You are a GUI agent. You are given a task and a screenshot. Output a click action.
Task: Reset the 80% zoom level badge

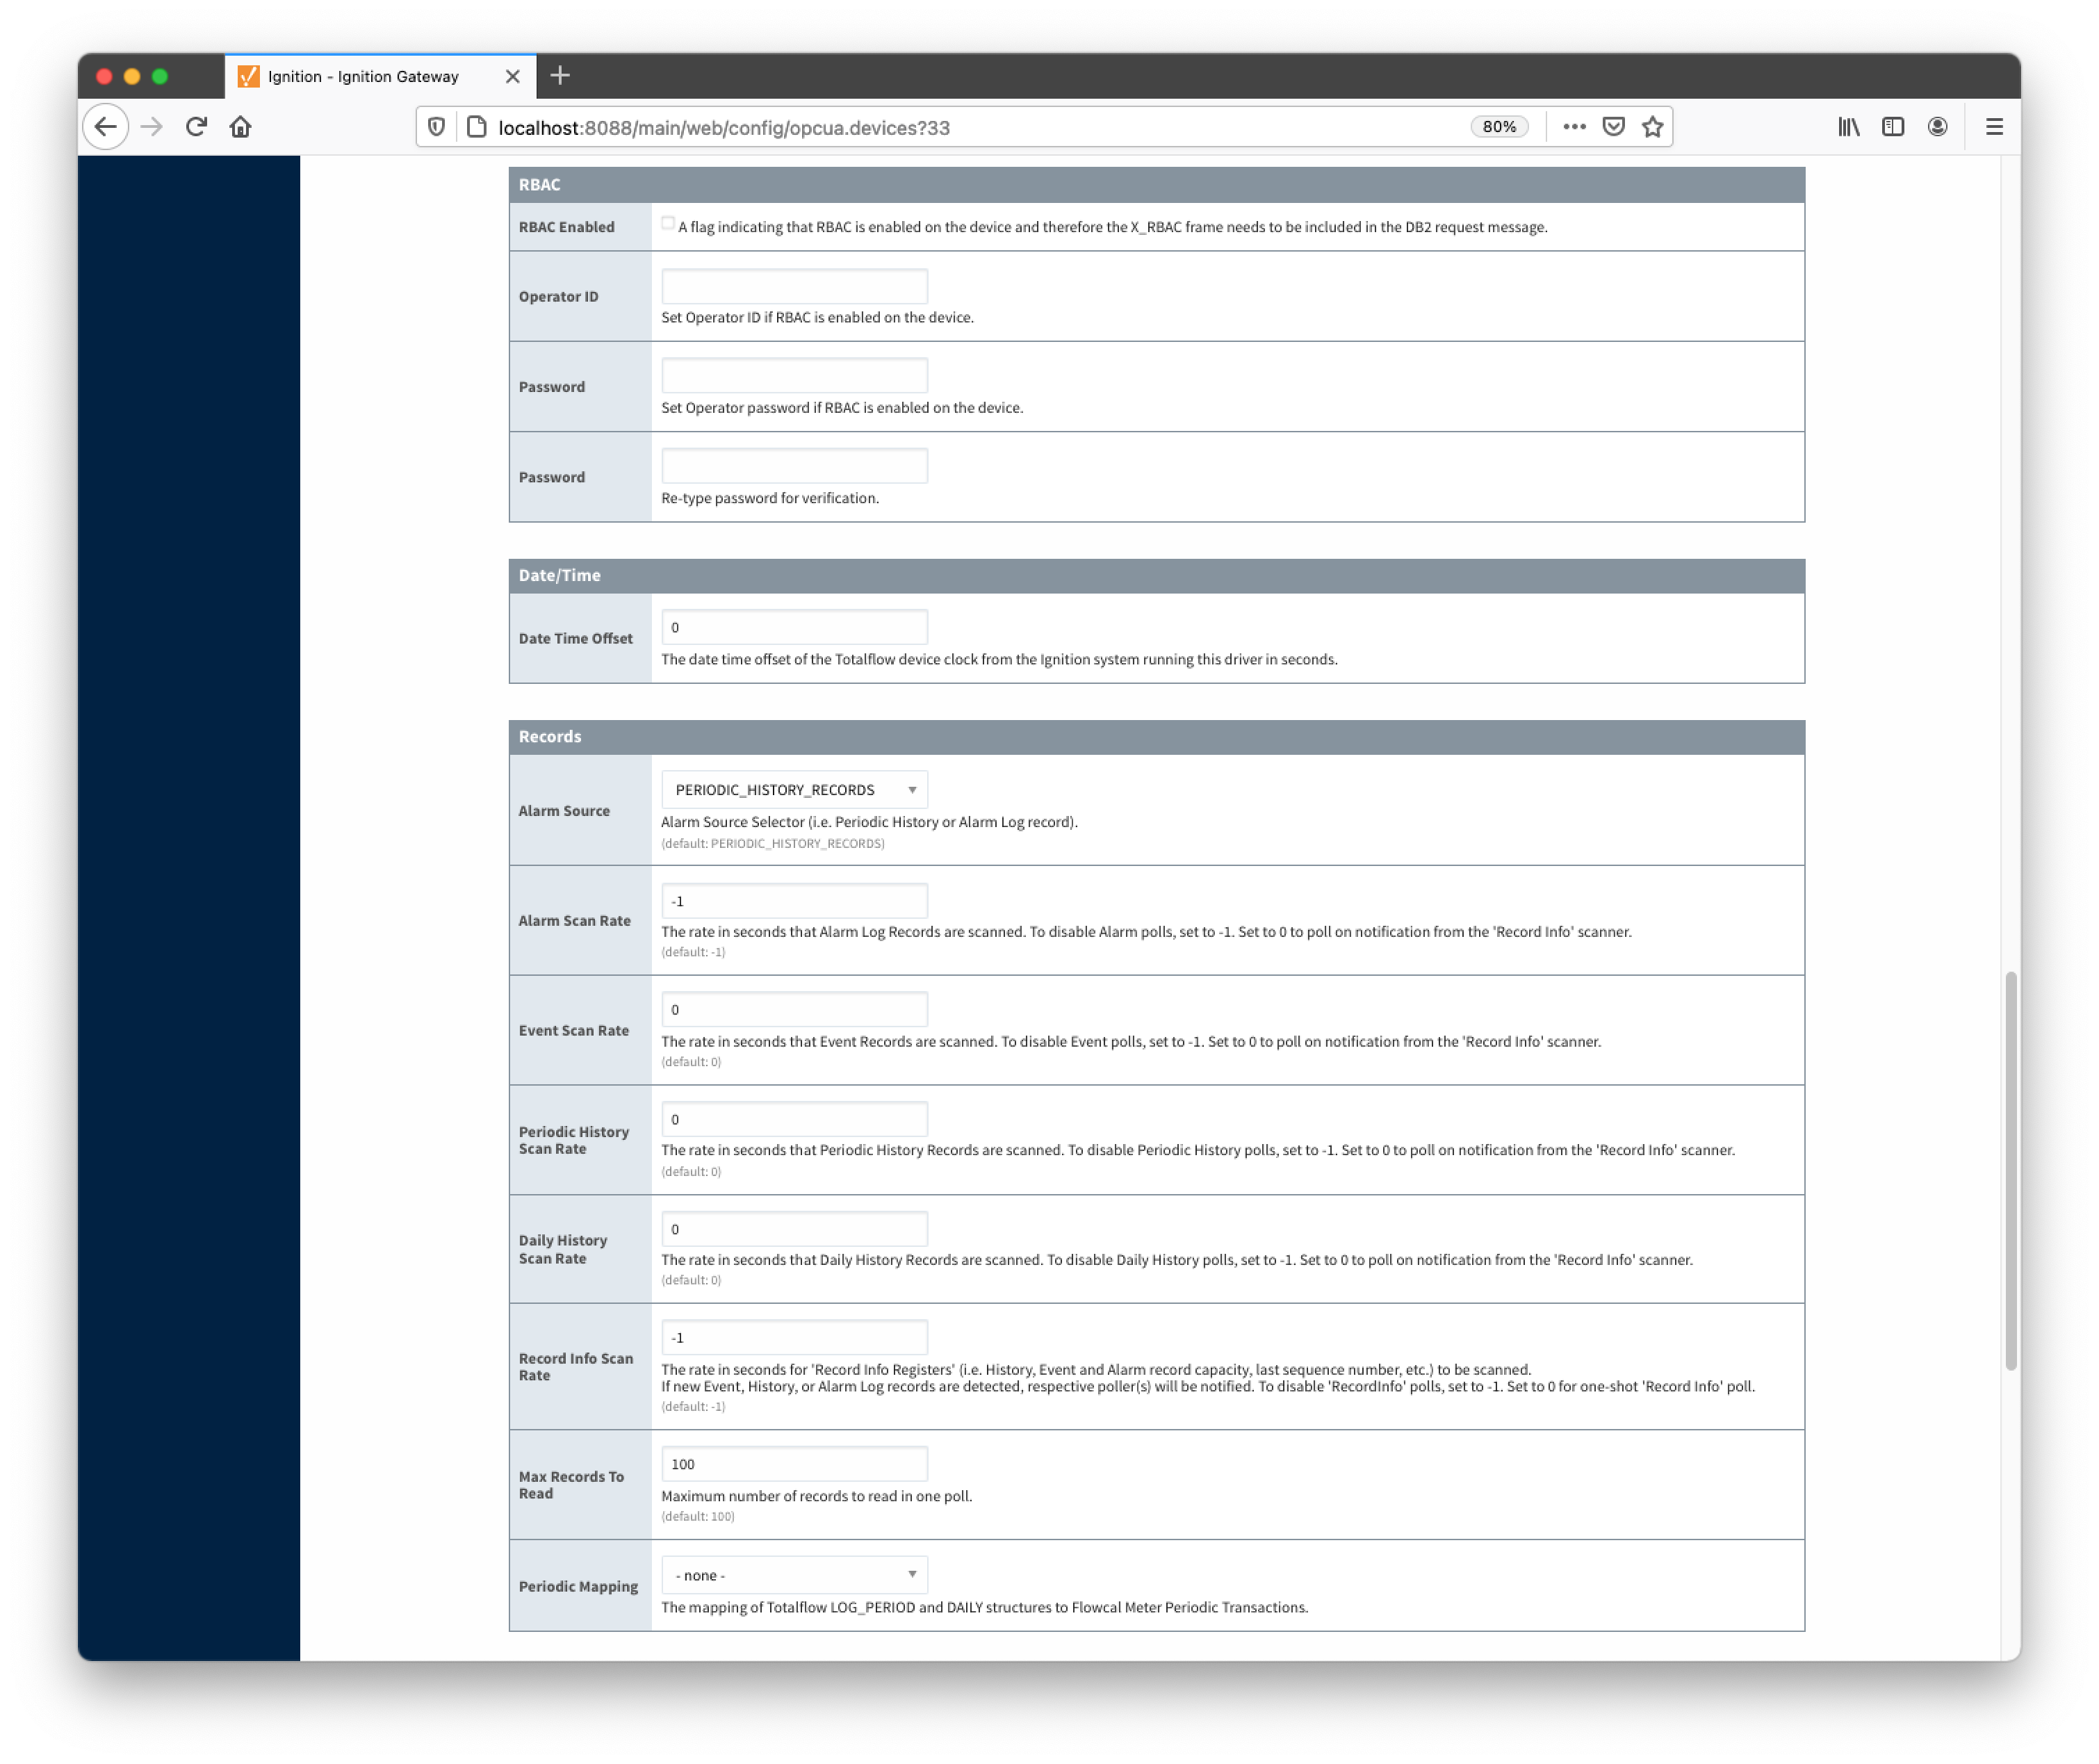pos(1499,127)
